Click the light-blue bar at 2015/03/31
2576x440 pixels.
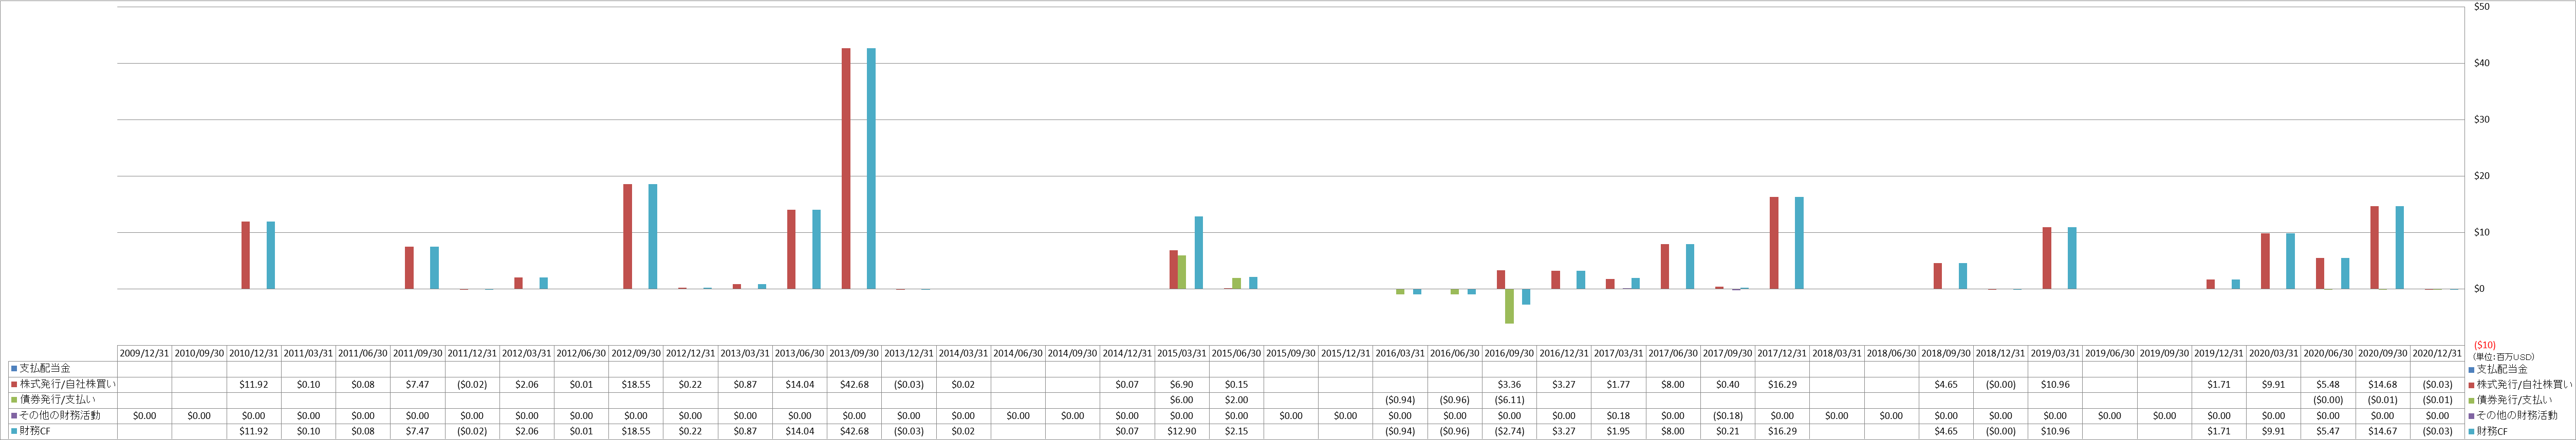coord(1199,252)
